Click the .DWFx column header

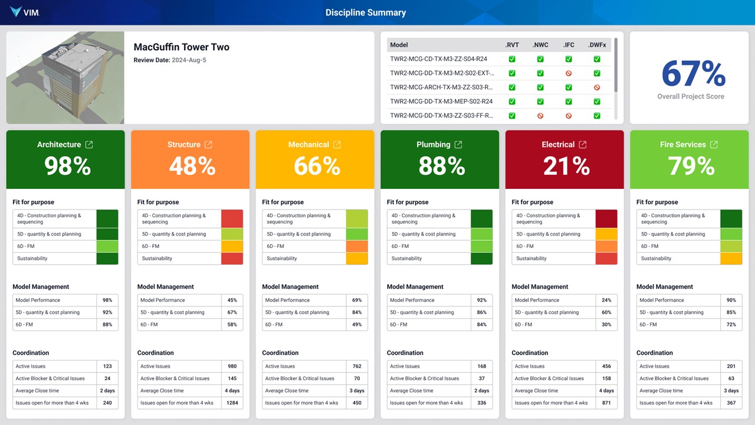pos(597,45)
